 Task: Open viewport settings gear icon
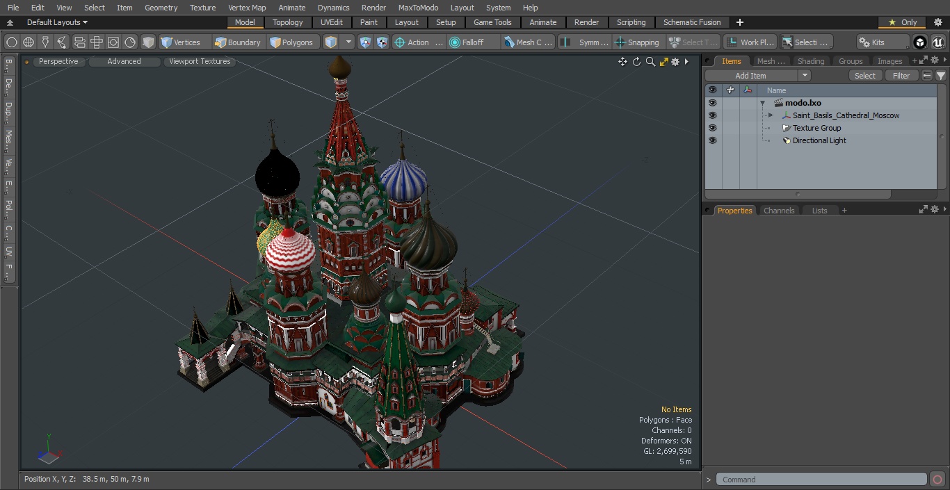coord(675,62)
